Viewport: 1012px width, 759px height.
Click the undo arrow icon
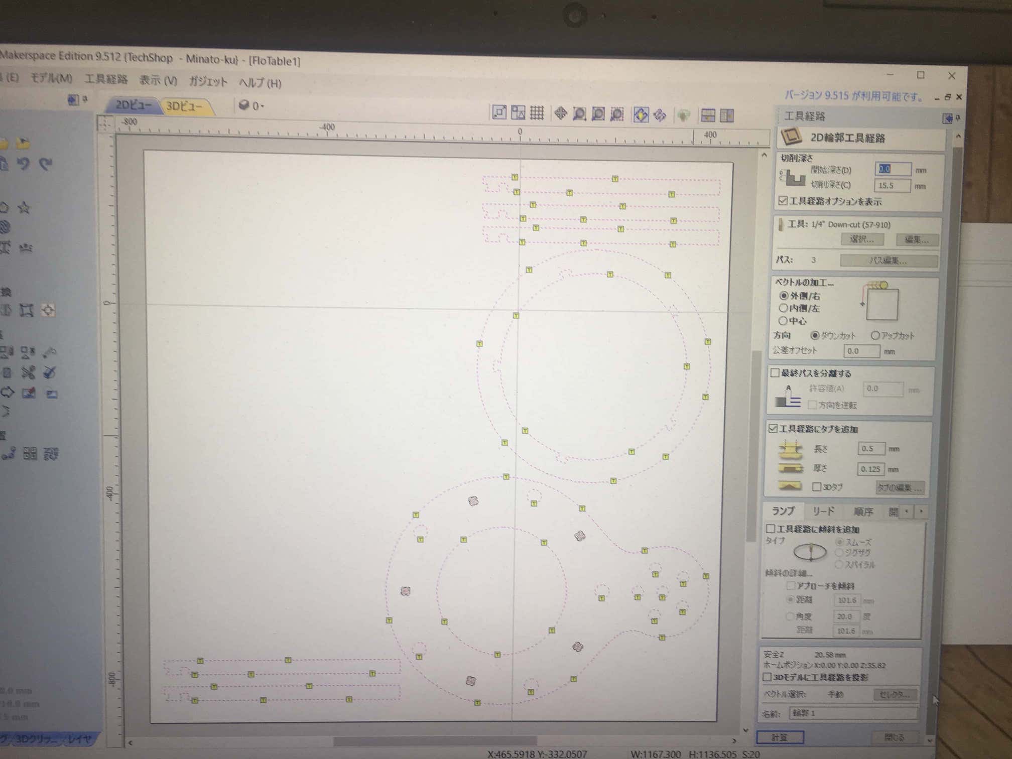24,164
